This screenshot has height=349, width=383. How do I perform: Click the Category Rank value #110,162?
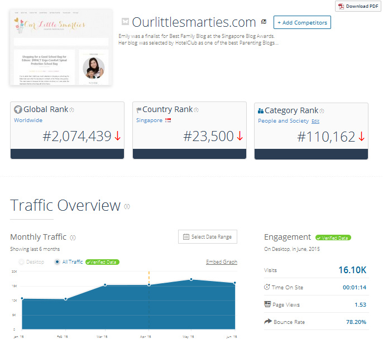point(326,137)
